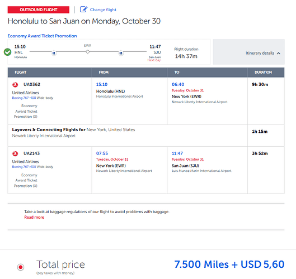Select the Total price radio button
This screenshot has width=296, height=279.
click(21, 267)
